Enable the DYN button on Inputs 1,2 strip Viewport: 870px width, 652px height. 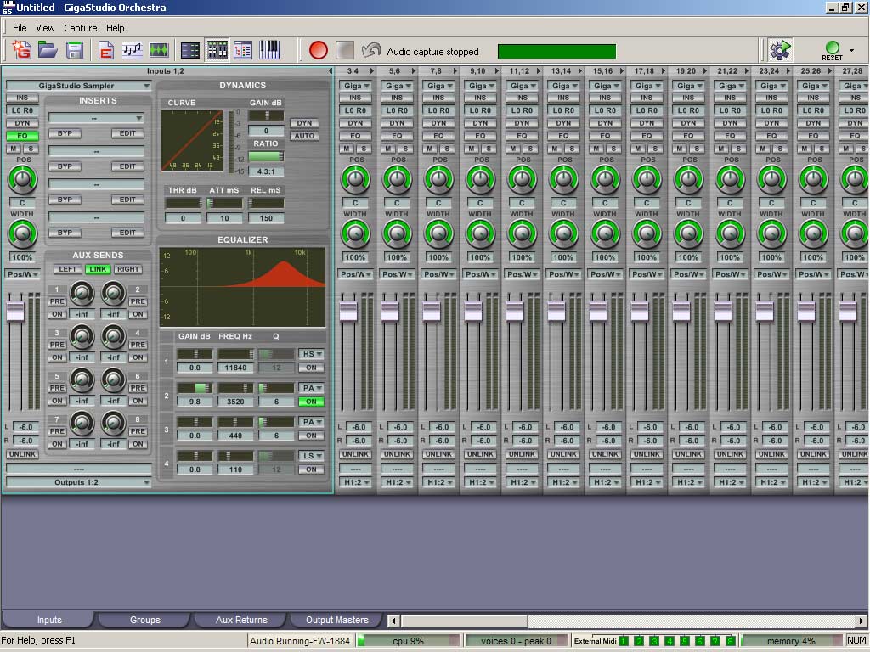23,122
